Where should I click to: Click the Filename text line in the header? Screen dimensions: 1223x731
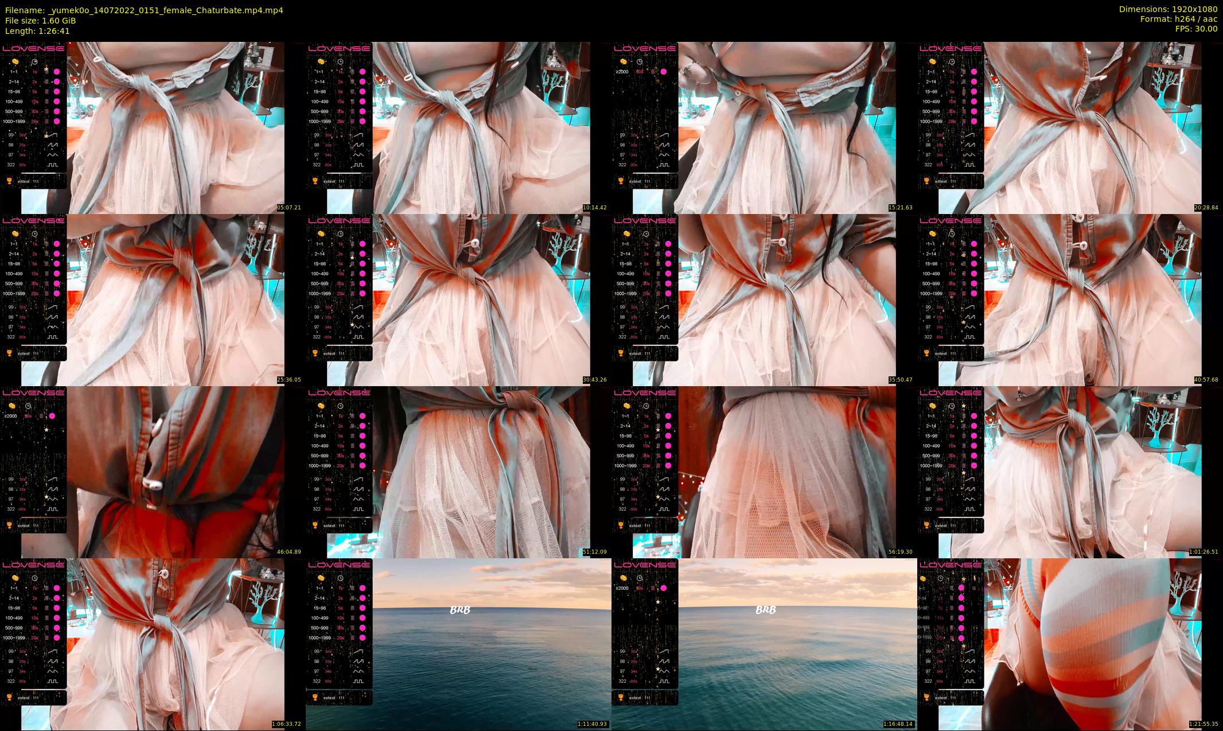(x=143, y=10)
